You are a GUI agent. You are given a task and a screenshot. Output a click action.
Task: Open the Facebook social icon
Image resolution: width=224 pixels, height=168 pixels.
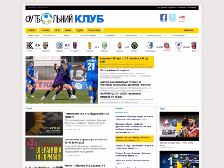coord(163,17)
